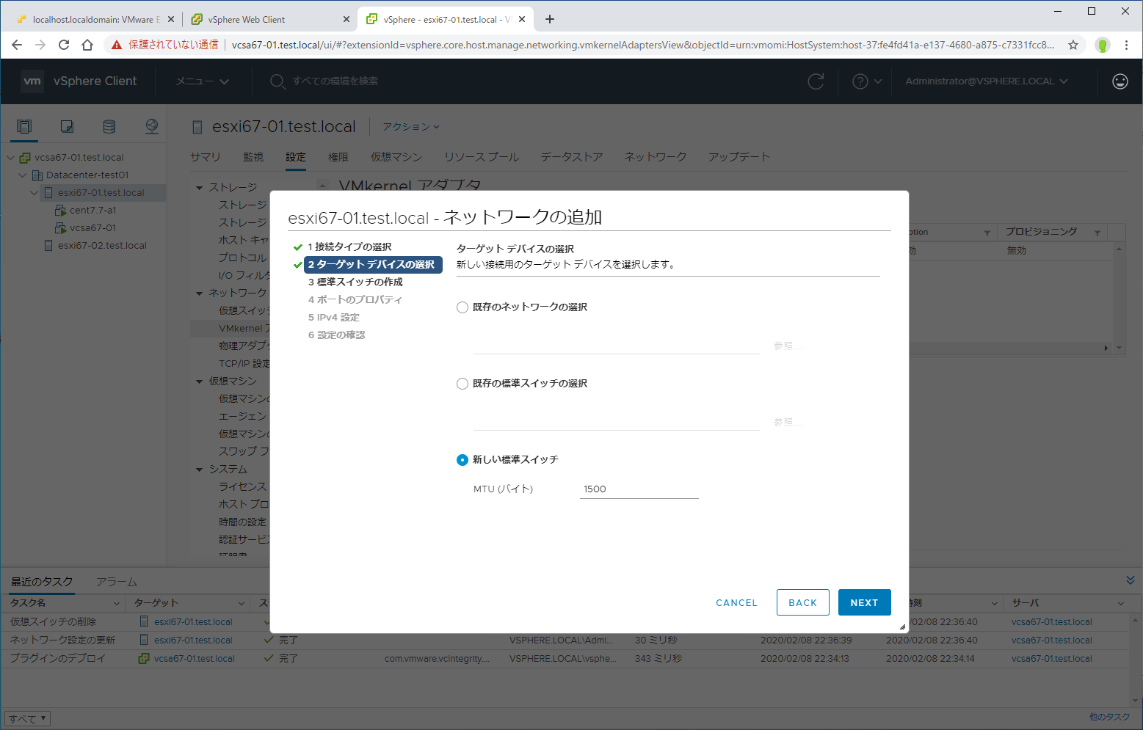Open filter for Provisioning column
This screenshot has width=1143, height=730.
(1097, 233)
